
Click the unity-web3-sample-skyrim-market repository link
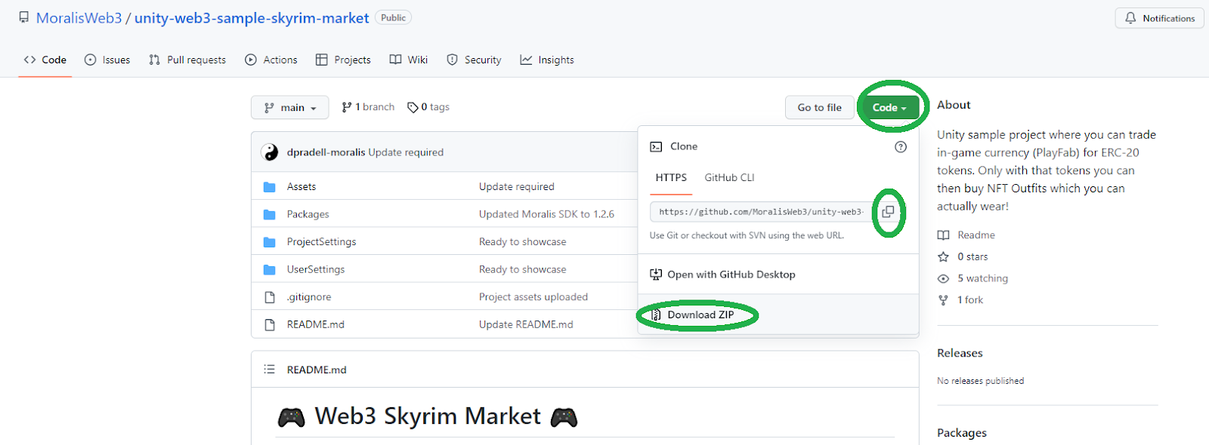tap(252, 18)
